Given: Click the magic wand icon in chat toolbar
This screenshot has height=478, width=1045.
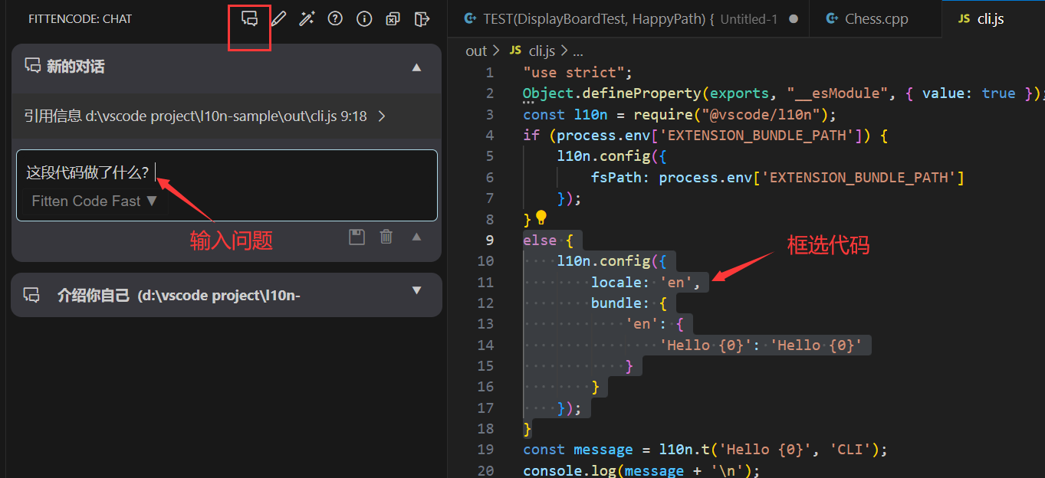Looking at the screenshot, I should point(307,18).
